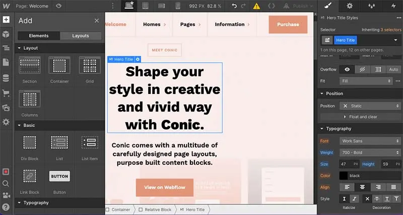Select the Grid element
Screen dimensions: 403x215
90,70
